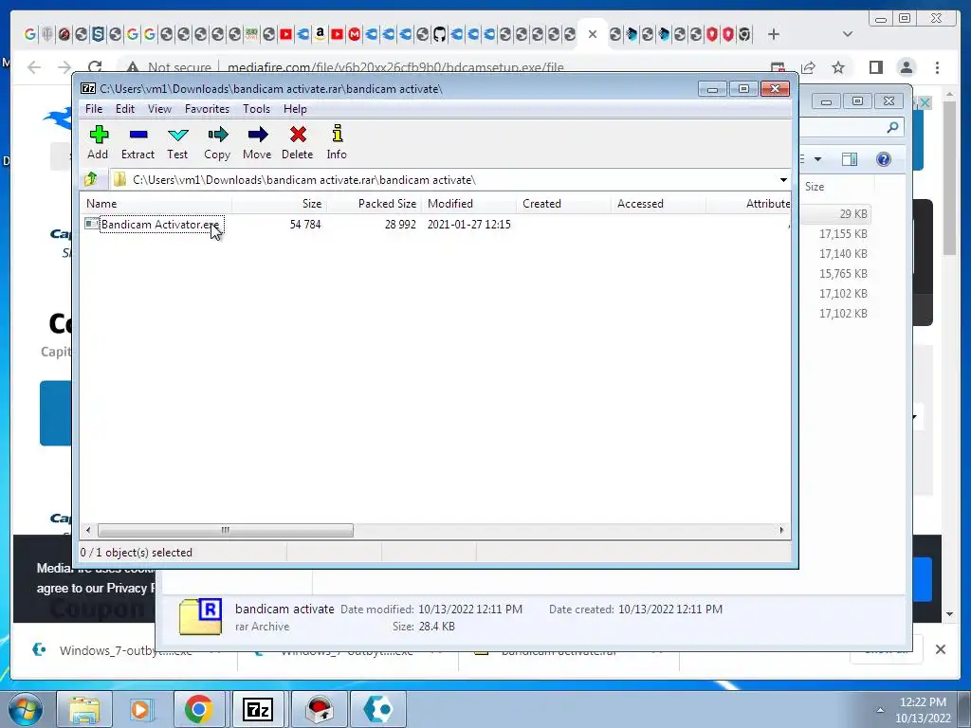This screenshot has height=728, width=971.
Task: Click the horizontal scrollbar left arrow in 7-Zip
Action: click(x=88, y=530)
